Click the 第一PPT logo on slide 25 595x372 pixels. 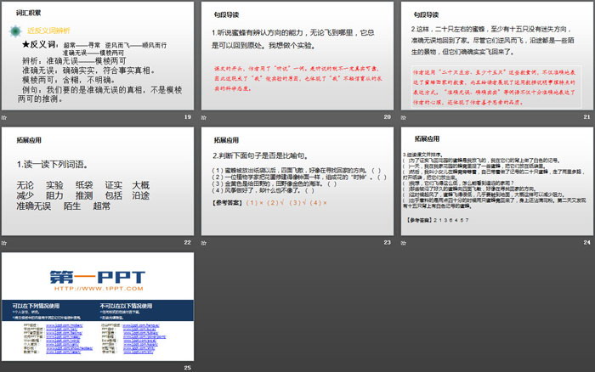coord(97,278)
